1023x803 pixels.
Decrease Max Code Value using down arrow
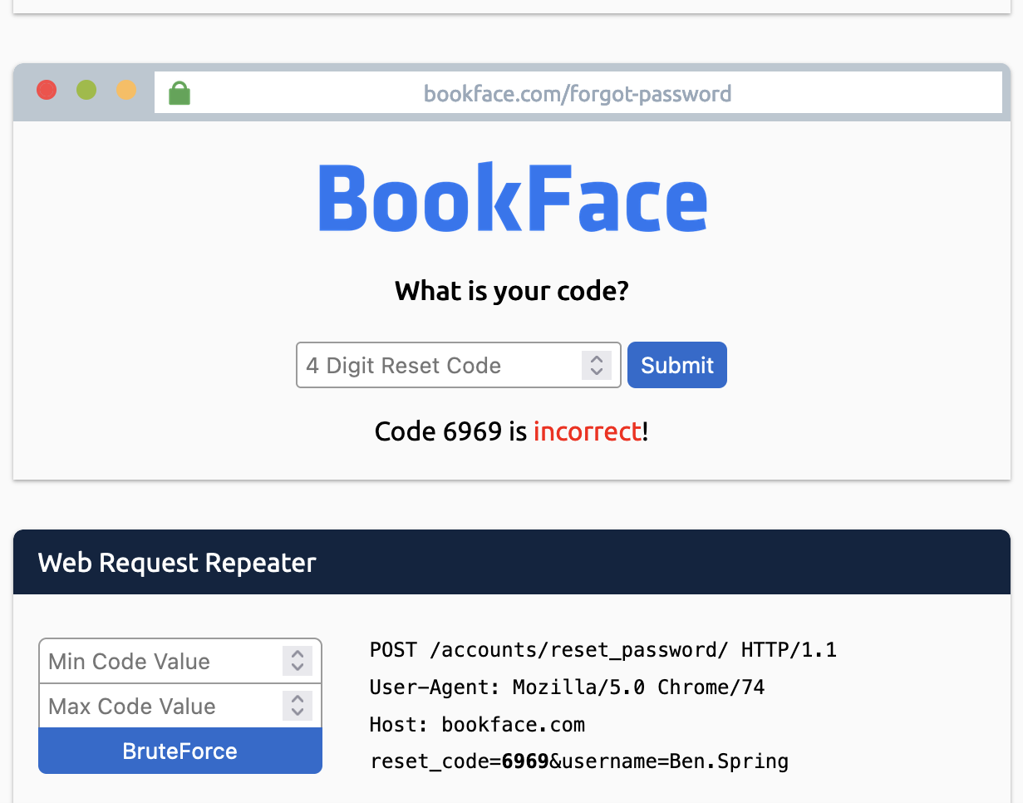(298, 712)
